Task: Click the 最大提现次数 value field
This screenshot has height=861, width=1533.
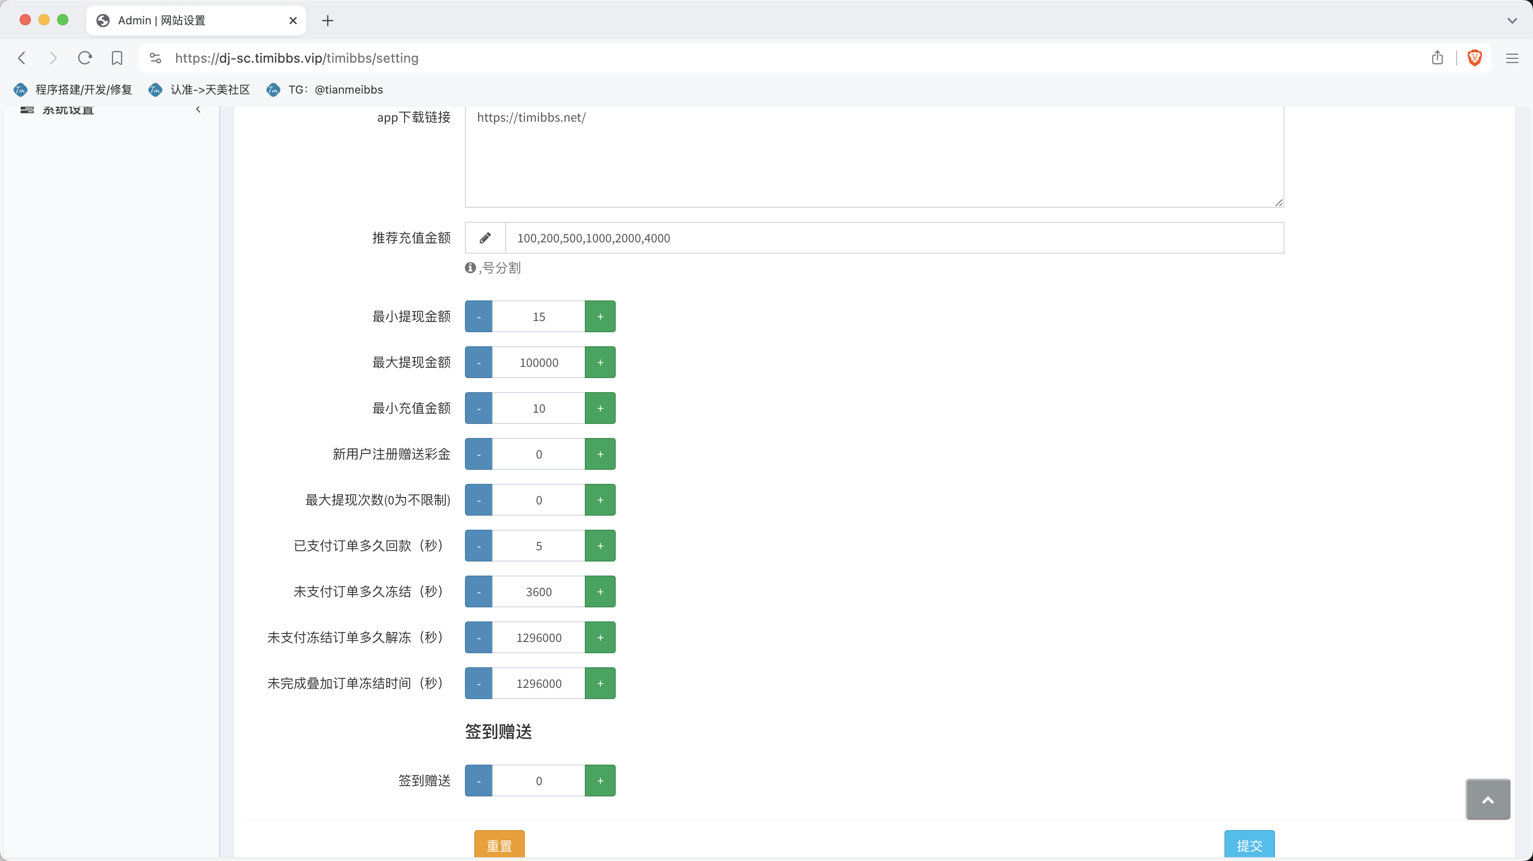Action: click(x=538, y=499)
